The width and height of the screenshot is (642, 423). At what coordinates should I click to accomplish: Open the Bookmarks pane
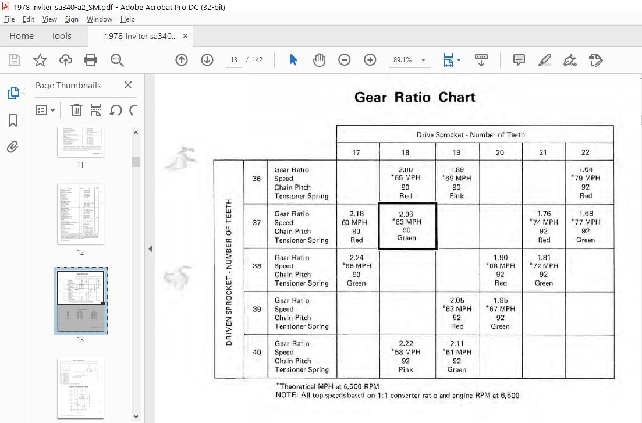[x=13, y=120]
